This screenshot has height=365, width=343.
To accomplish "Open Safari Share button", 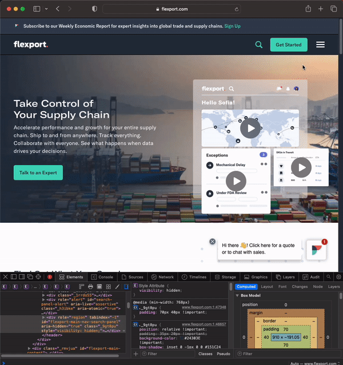I will pyautogui.click(x=308, y=9).
